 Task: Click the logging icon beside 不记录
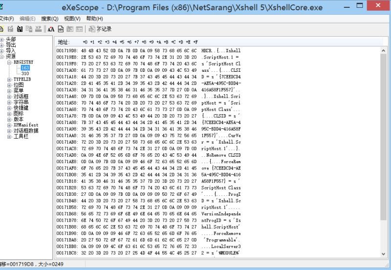92,29
